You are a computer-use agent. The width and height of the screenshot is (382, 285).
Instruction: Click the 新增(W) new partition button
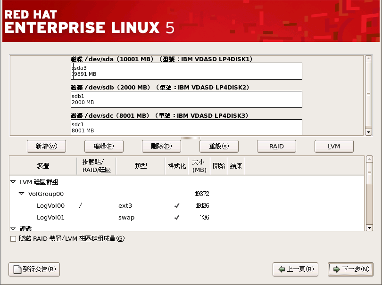46,147
